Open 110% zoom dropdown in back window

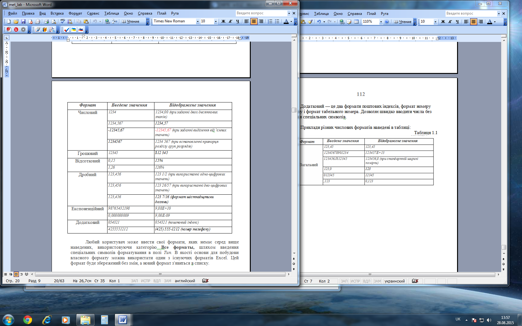pos(381,22)
